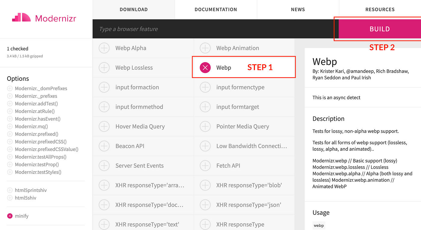This screenshot has height=230, width=421.
Task: Click the Webp heading in details panel
Action: (325, 62)
